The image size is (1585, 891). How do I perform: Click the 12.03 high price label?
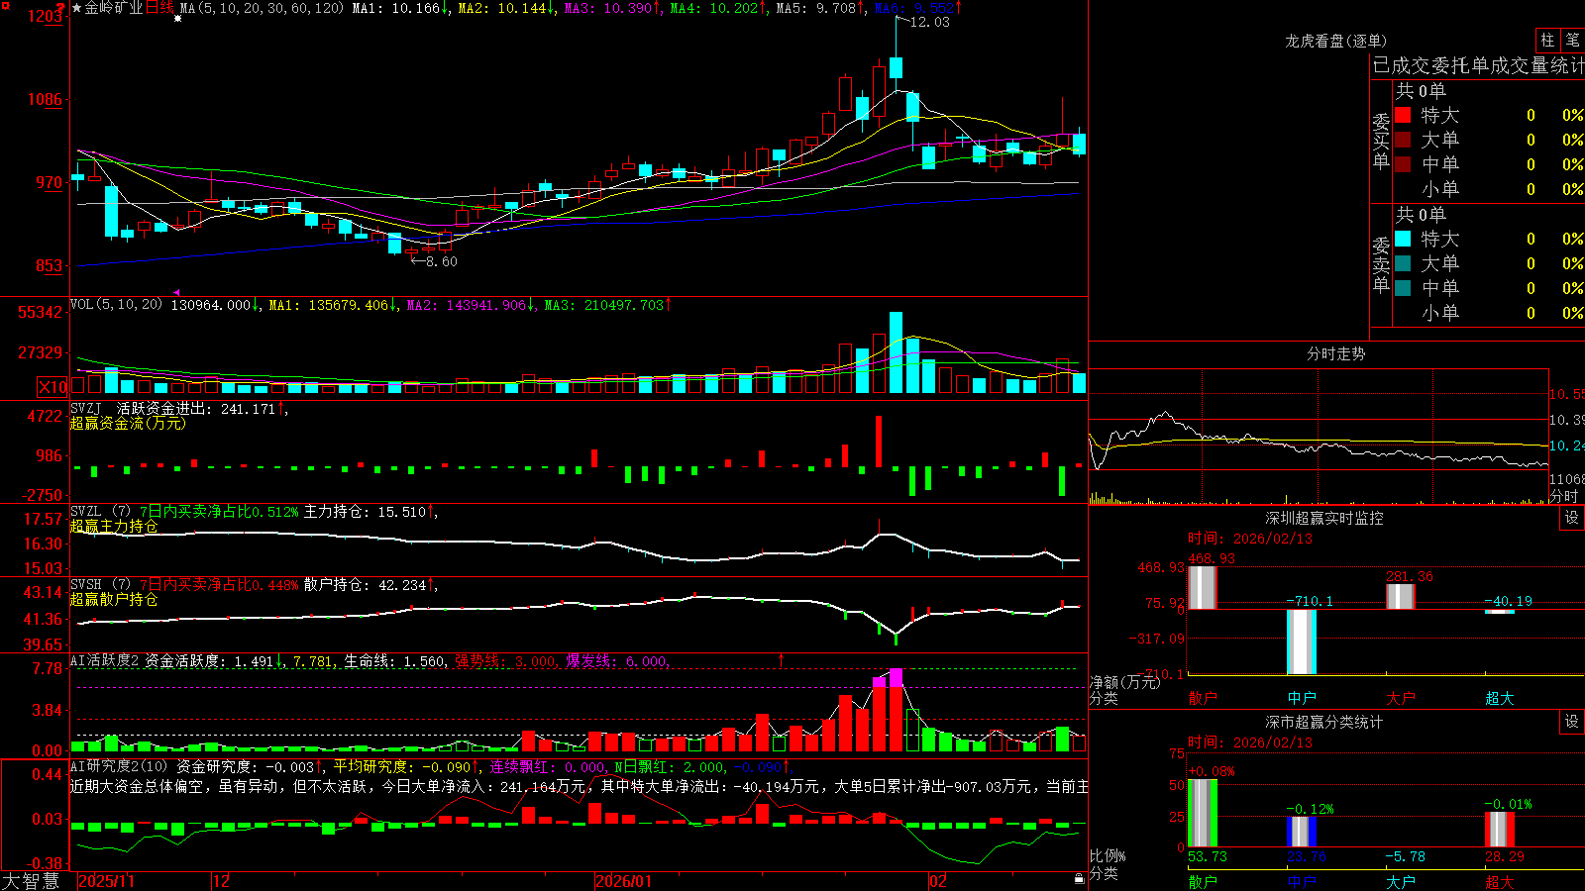[x=929, y=22]
